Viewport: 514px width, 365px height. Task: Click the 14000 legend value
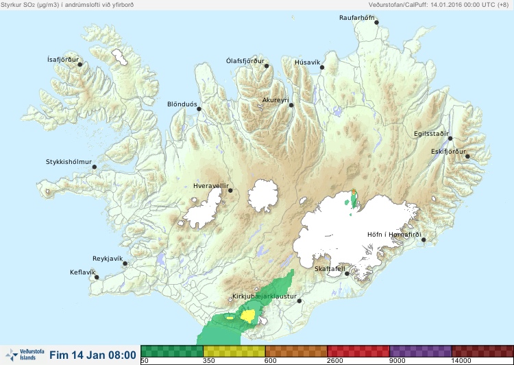461,361
